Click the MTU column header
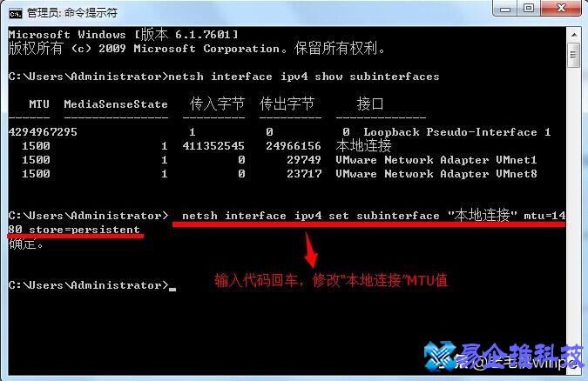The width and height of the screenshot is (588, 381). pos(39,104)
